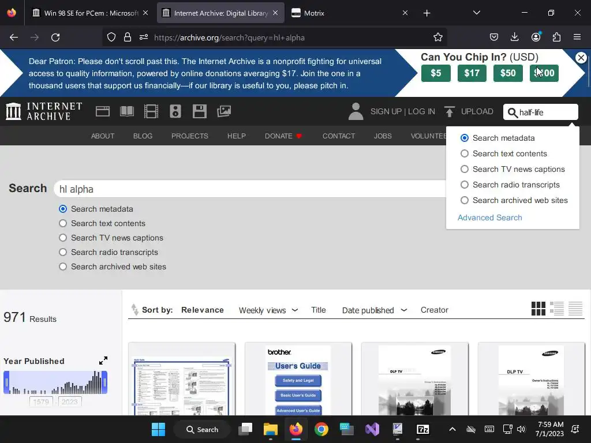Open HELP navigation item

click(236, 136)
